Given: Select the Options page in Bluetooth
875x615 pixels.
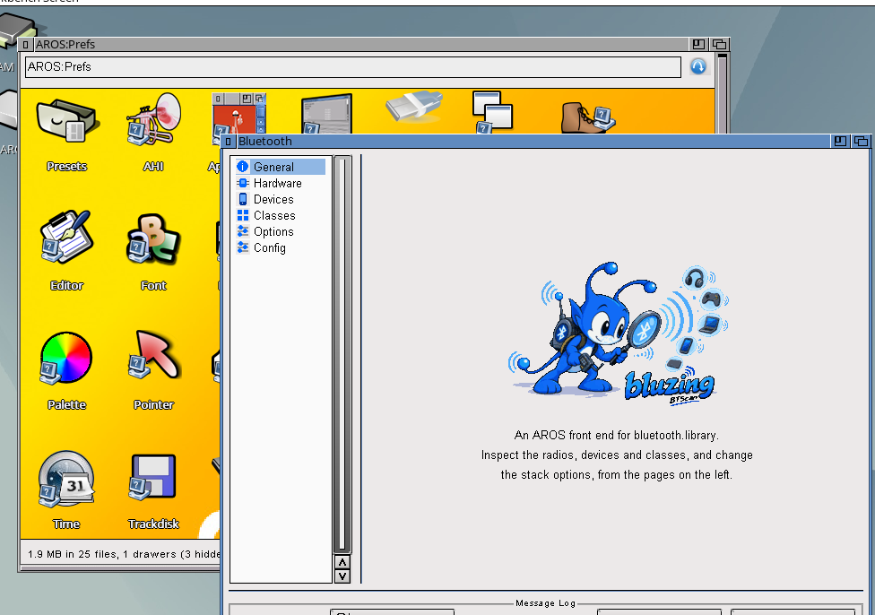Looking at the screenshot, I should [x=280, y=231].
